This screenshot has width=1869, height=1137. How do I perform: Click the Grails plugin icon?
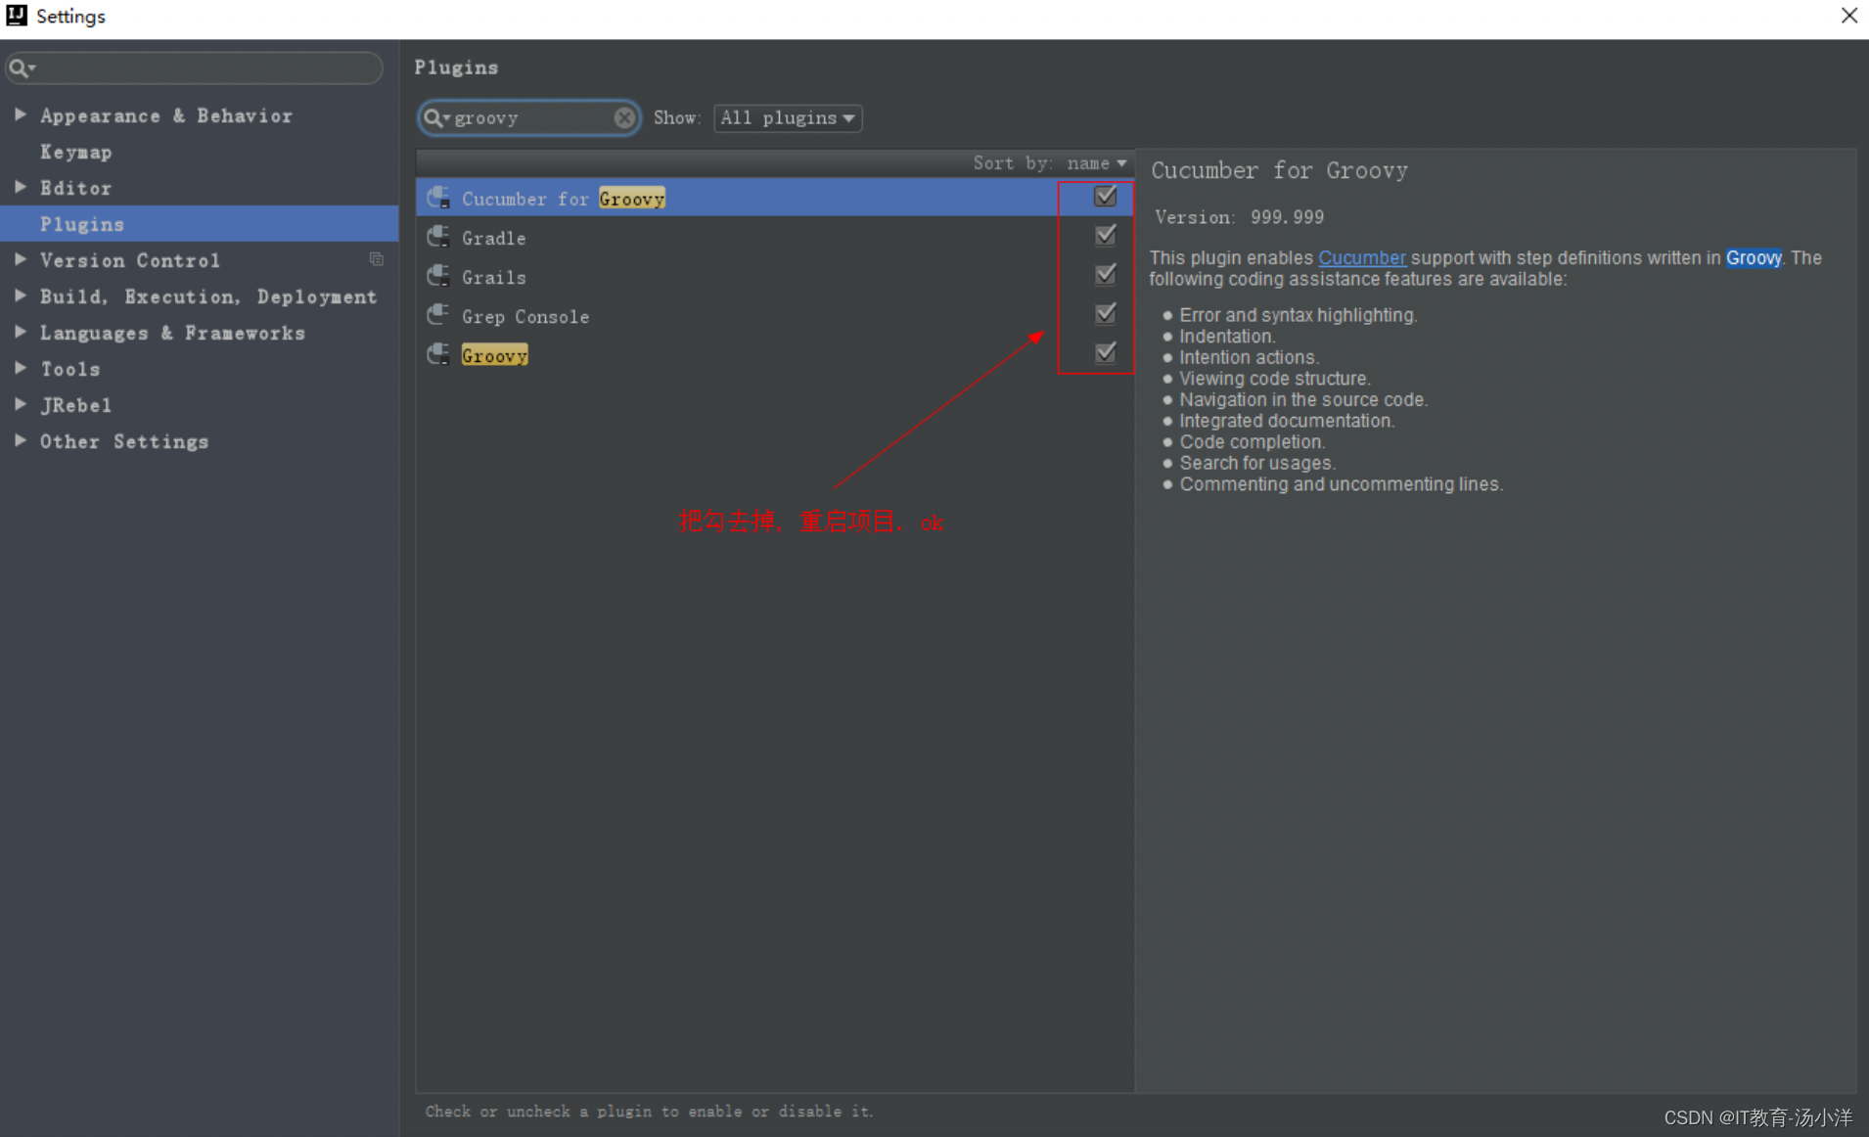pos(438,276)
